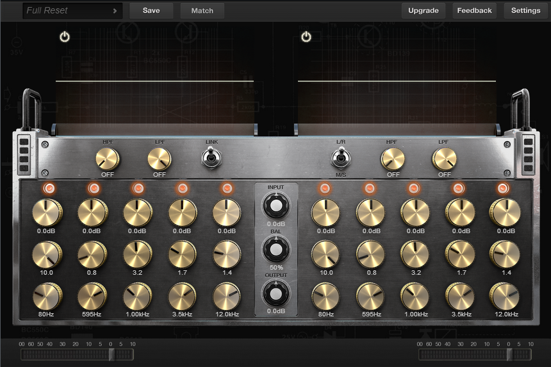Click left Q knob reading 3.2
551x367 pixels.
tap(137, 255)
